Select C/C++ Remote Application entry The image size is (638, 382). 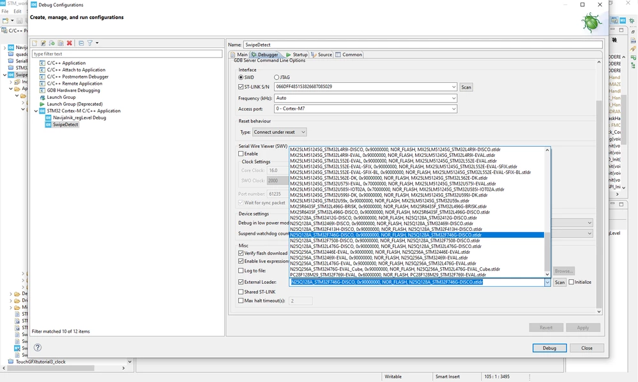point(74,84)
